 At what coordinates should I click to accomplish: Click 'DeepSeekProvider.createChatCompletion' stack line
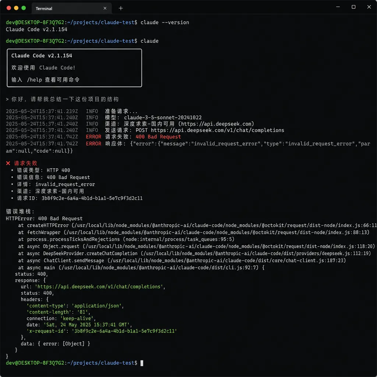[x=194, y=253]
